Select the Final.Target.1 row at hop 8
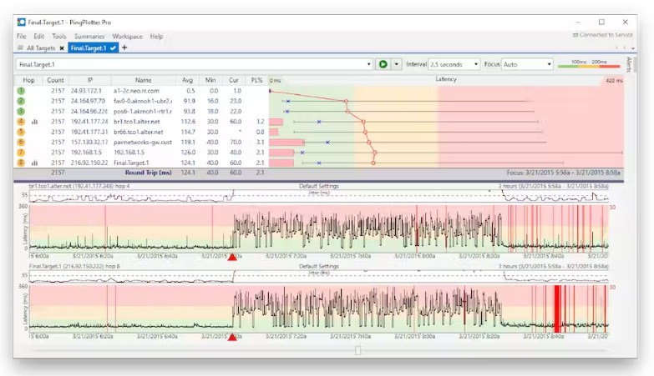This screenshot has width=654, height=376. [x=131, y=163]
